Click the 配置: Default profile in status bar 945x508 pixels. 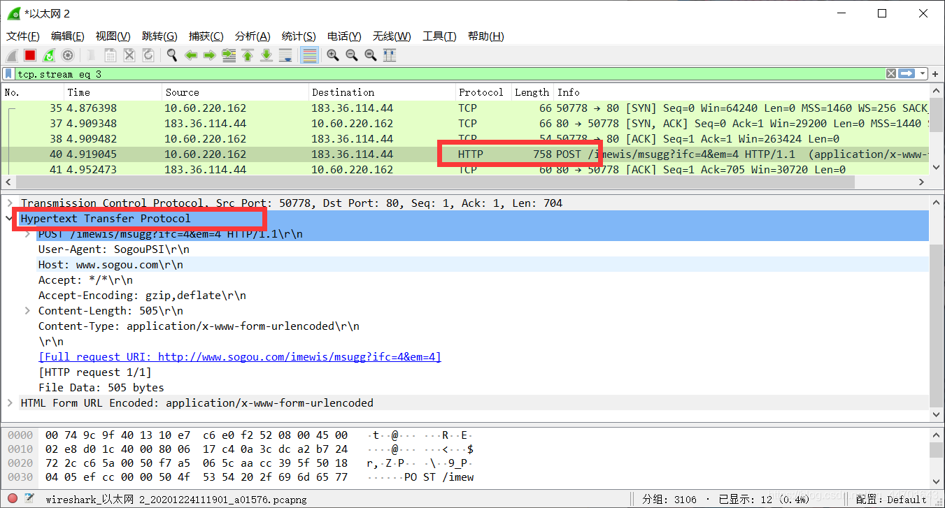coord(890,500)
